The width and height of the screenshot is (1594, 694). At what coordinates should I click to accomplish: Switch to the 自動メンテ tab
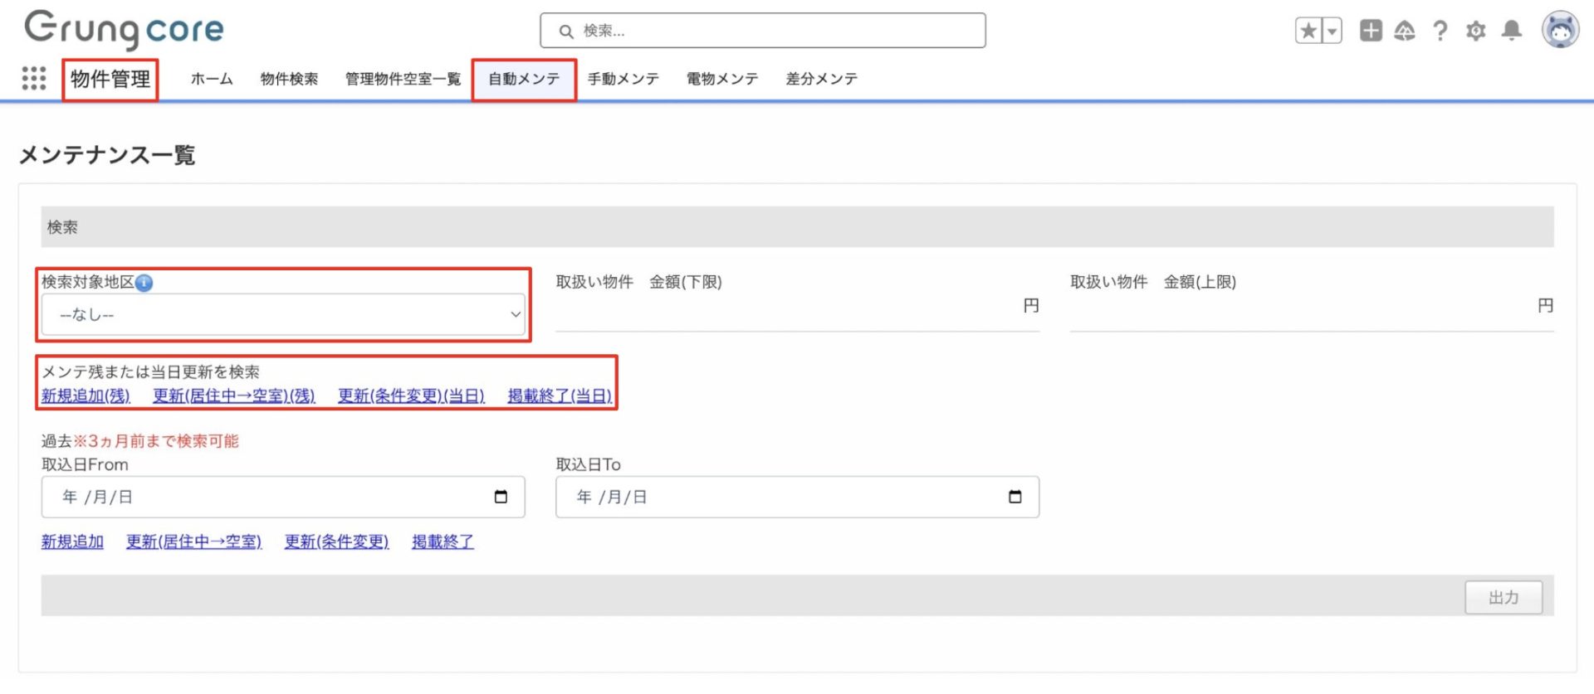[524, 80]
